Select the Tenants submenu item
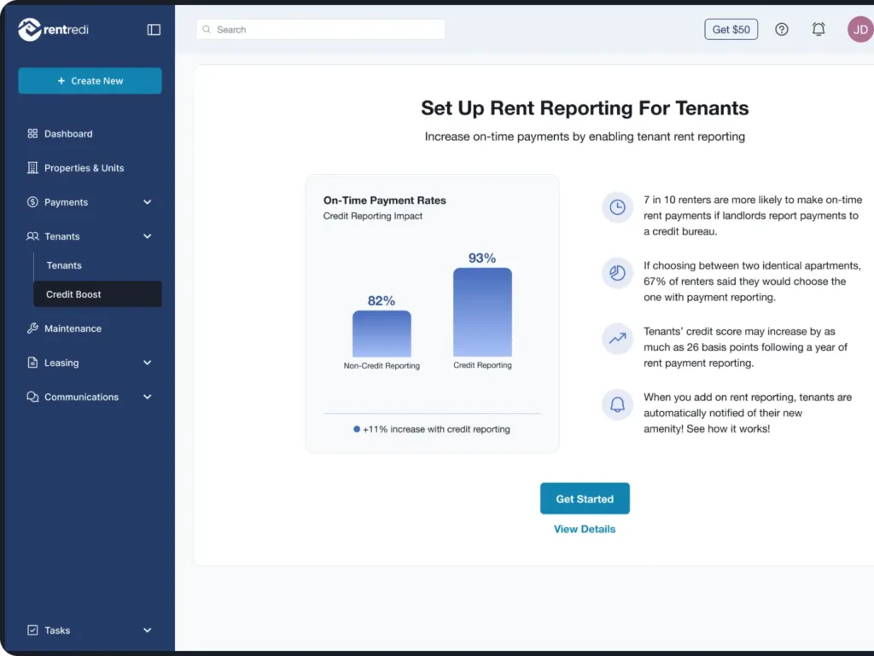The image size is (874, 656). 64,265
